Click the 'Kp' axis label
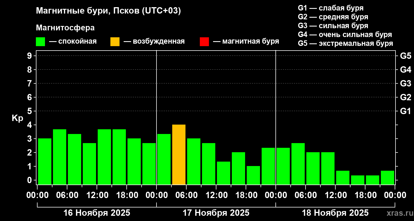The width and height of the screenshot is (414, 221). [x=18, y=118]
